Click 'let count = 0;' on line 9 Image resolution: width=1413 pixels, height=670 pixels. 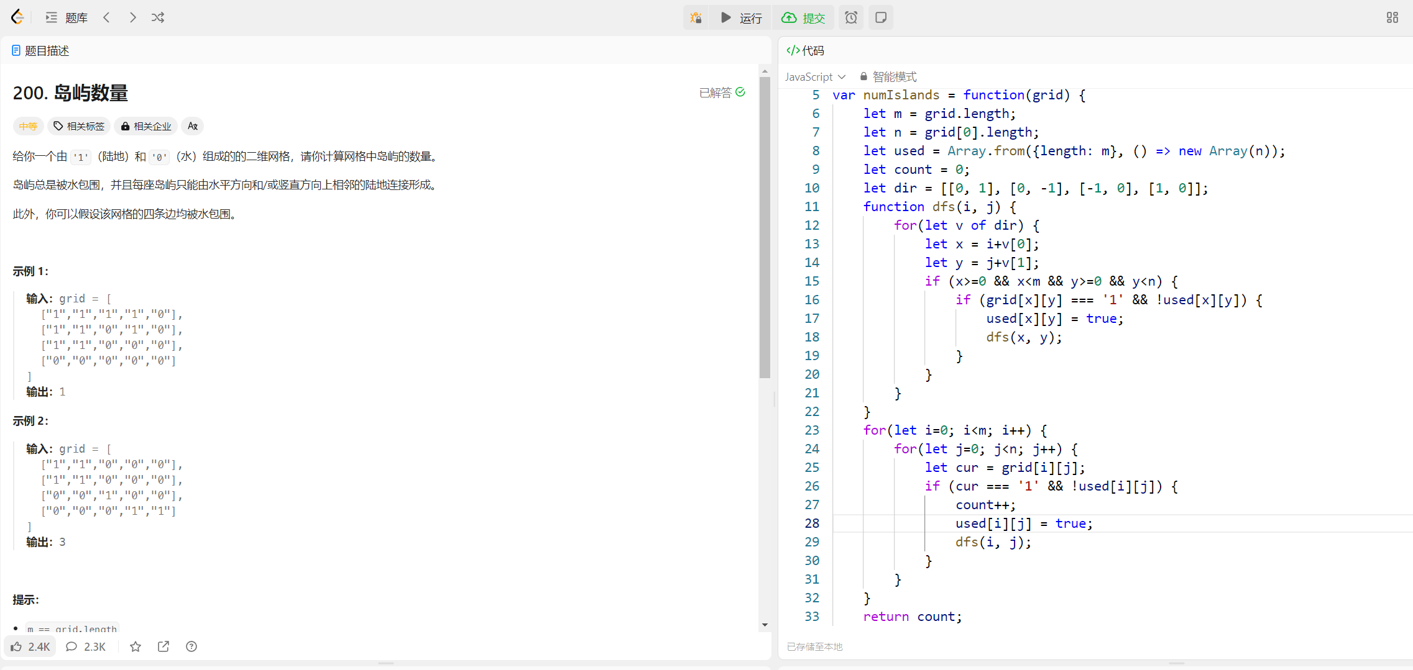pos(916,170)
